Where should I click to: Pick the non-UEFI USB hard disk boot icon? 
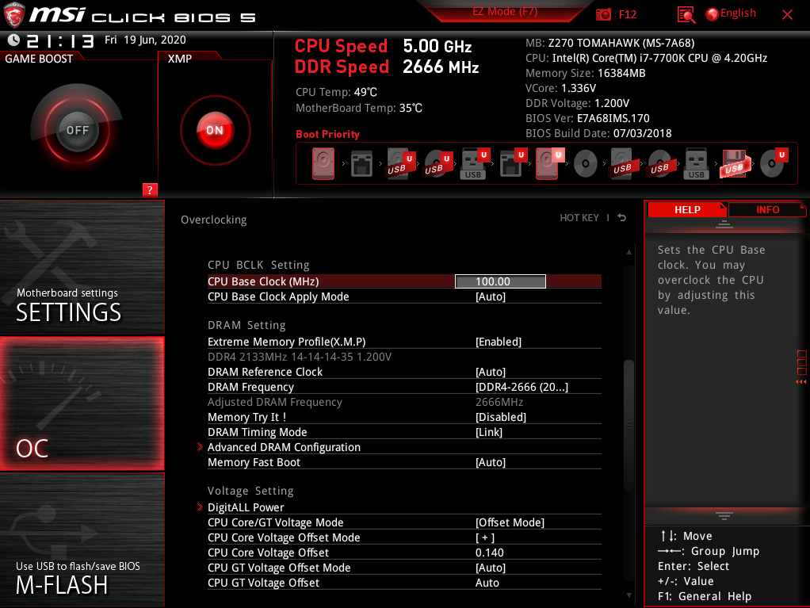(x=624, y=164)
